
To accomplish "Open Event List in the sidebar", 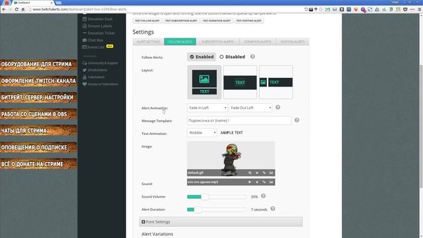I will (93, 47).
